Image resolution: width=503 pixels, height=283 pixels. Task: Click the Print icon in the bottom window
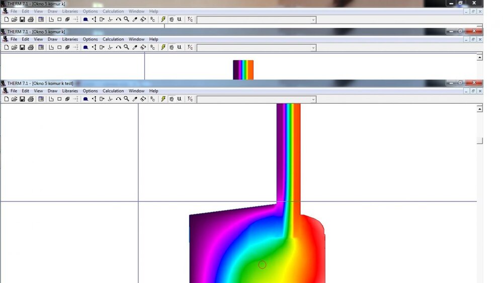click(30, 99)
